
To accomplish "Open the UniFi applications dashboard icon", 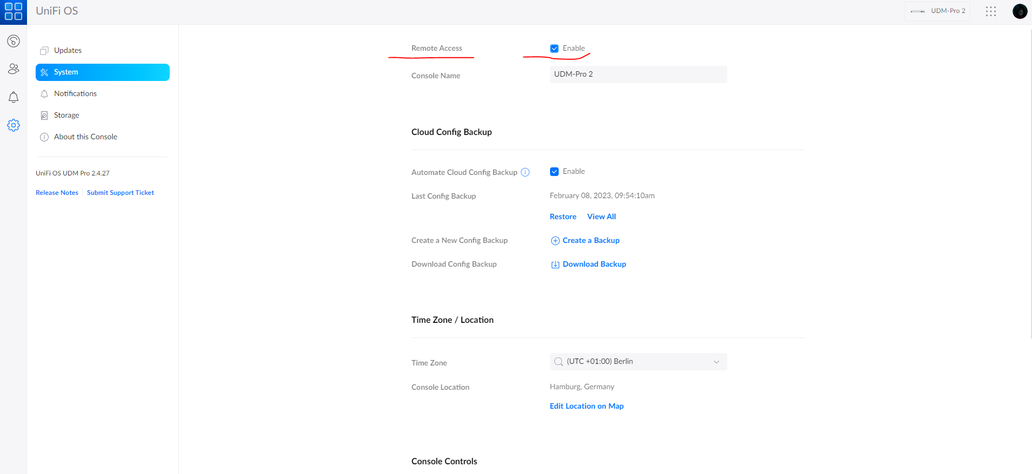I will [14, 41].
